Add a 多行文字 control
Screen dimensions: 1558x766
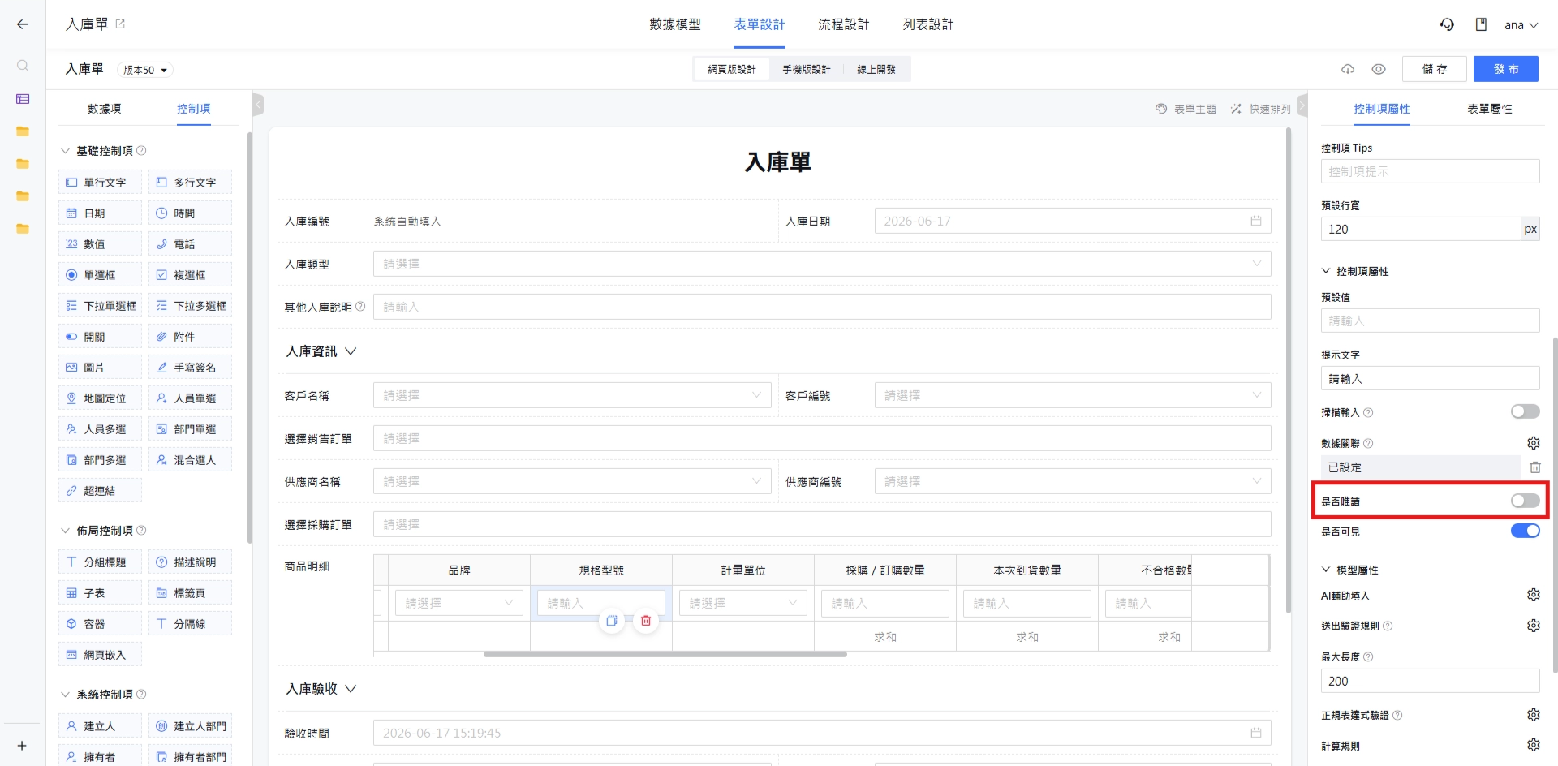190,183
